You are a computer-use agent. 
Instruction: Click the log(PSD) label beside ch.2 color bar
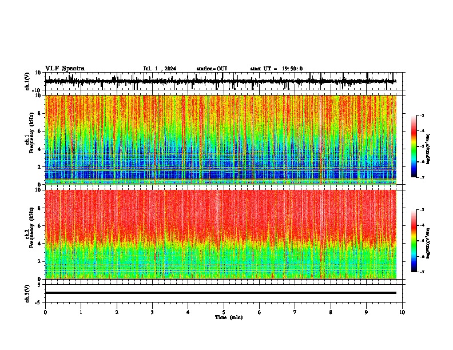(x=428, y=243)
